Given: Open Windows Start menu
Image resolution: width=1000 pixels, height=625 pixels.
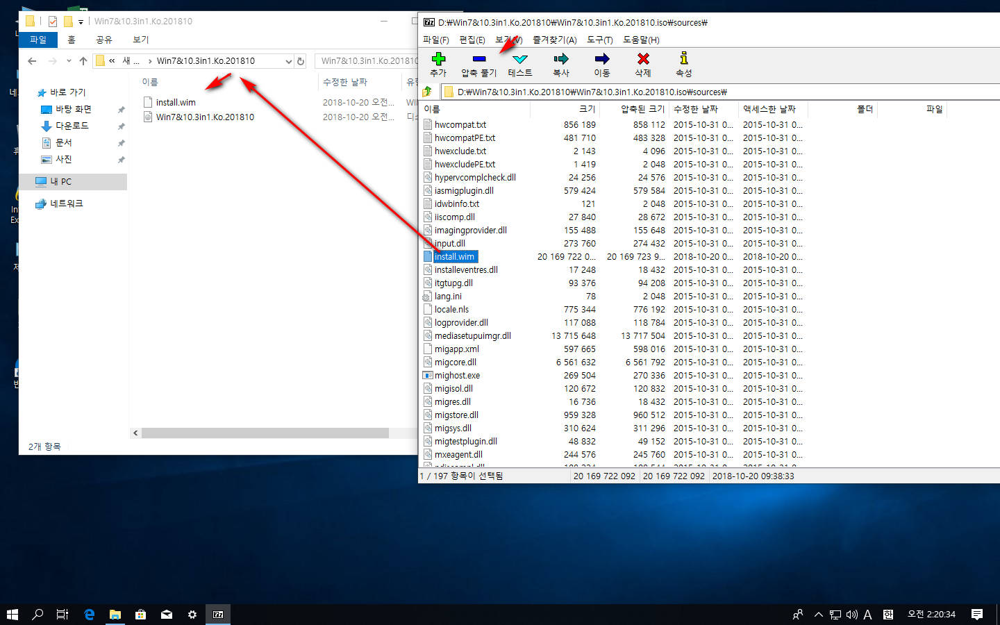Looking at the screenshot, I should [x=12, y=614].
